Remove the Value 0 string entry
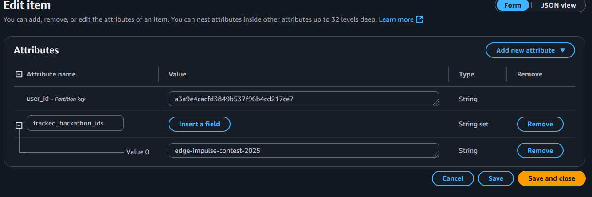Viewport: 592px width, 197px height. point(540,151)
